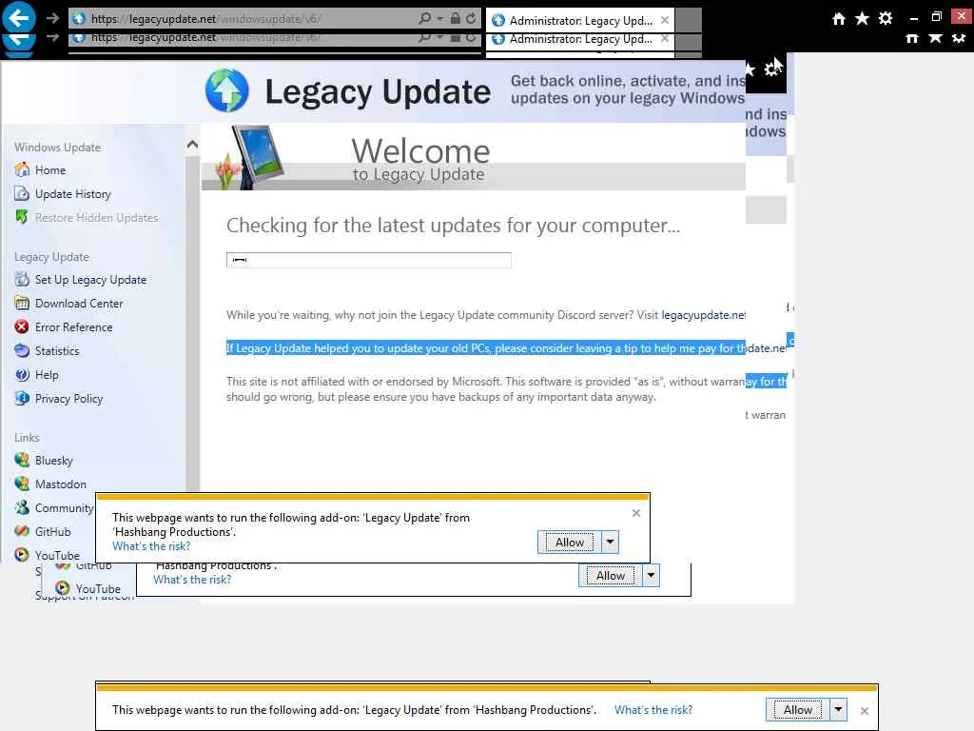Click Allow in the two-line add-on prompt overlapping Community

(570, 542)
